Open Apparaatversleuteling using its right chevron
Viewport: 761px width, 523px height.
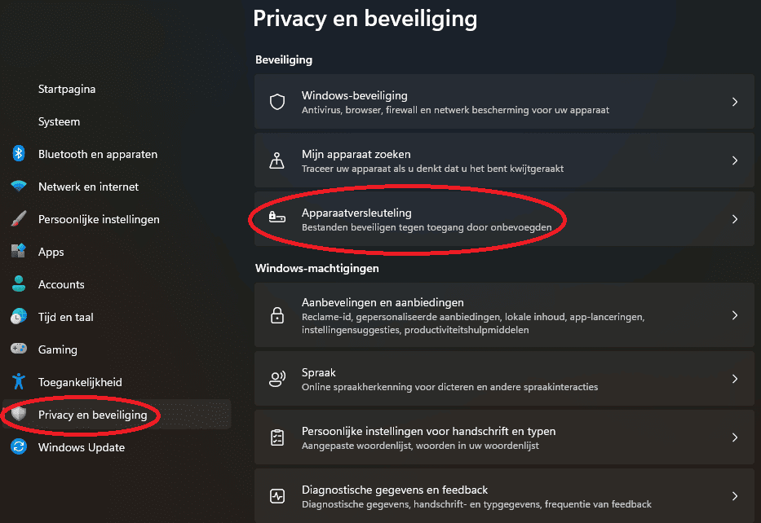click(733, 218)
